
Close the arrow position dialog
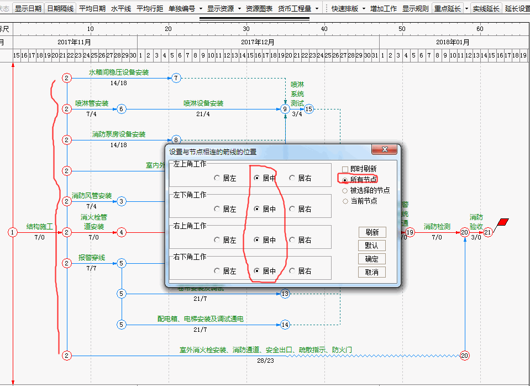click(384, 149)
